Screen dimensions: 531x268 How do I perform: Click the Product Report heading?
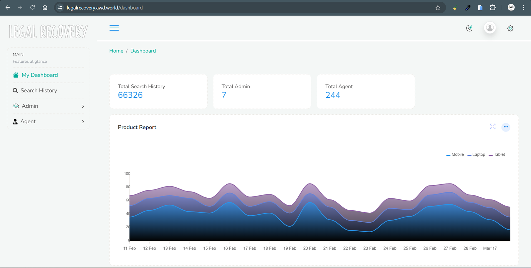tap(137, 127)
